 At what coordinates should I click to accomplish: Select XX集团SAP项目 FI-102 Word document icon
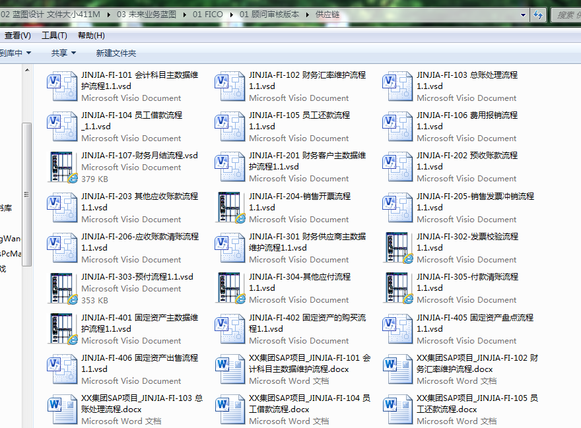click(x=397, y=369)
